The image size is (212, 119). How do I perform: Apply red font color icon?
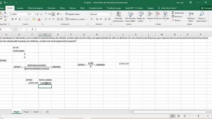pyautogui.click(x=39, y=19)
